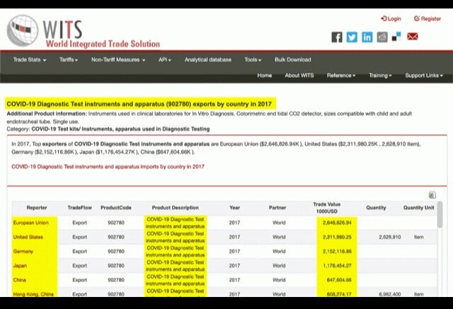Expand the Training menu

pyautogui.click(x=380, y=75)
